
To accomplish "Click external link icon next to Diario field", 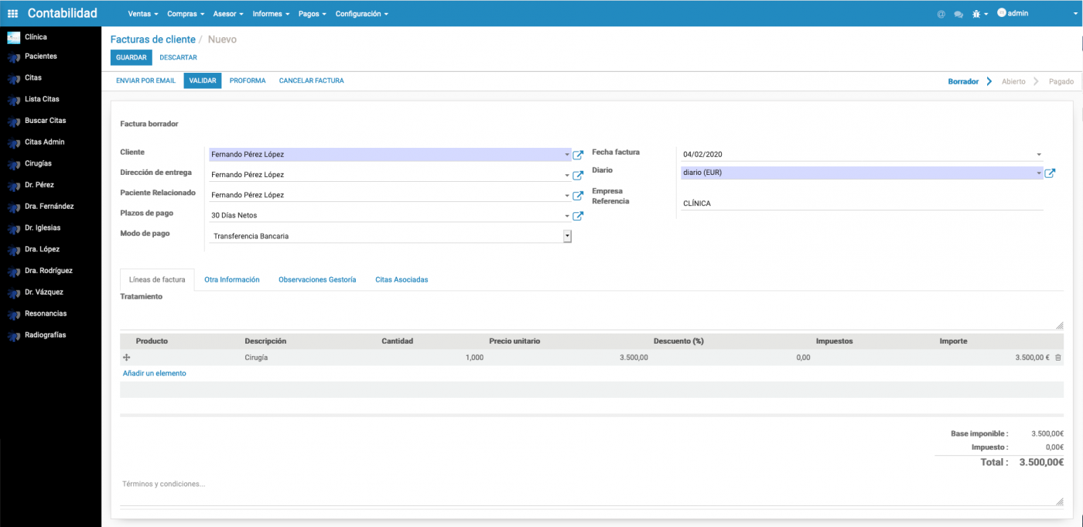I will pyautogui.click(x=1050, y=173).
